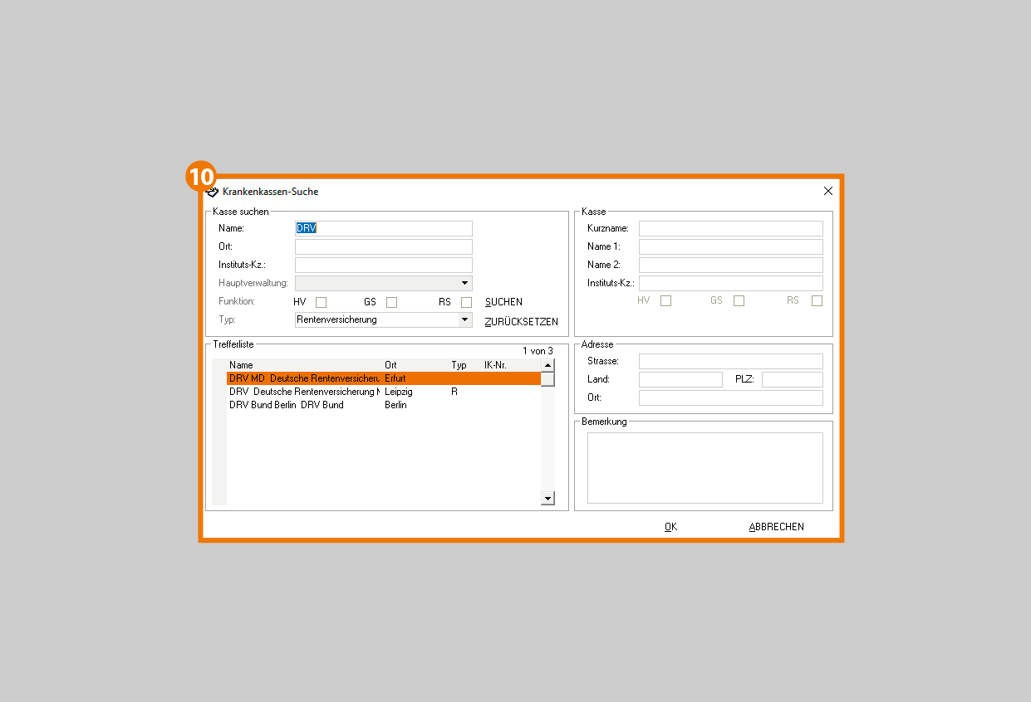Sort results by the Name column header
This screenshot has height=702, width=1031.
coord(242,365)
